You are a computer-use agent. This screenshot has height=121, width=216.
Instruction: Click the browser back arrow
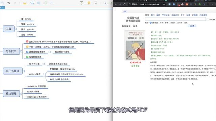(x=116, y=4)
